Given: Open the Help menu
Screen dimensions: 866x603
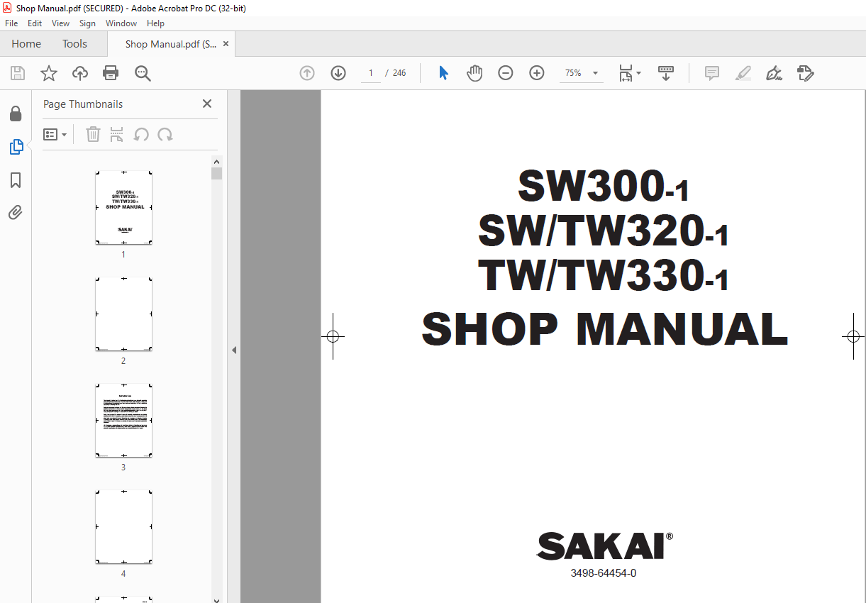Looking at the screenshot, I should 155,23.
